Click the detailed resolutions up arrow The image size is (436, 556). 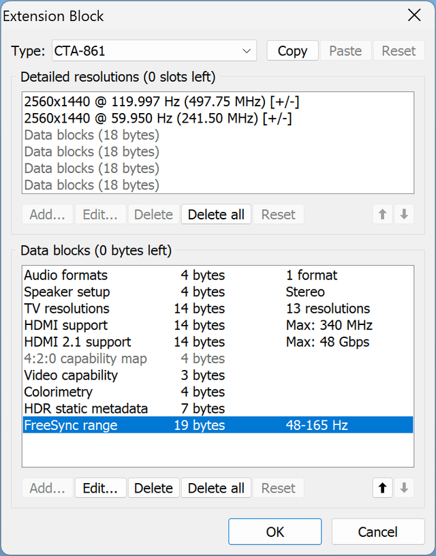382,214
